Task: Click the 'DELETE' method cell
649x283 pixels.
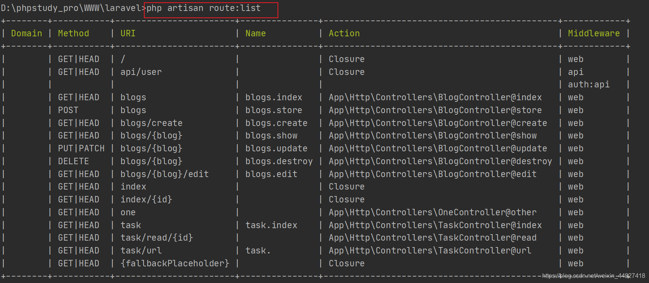Action: click(x=73, y=161)
